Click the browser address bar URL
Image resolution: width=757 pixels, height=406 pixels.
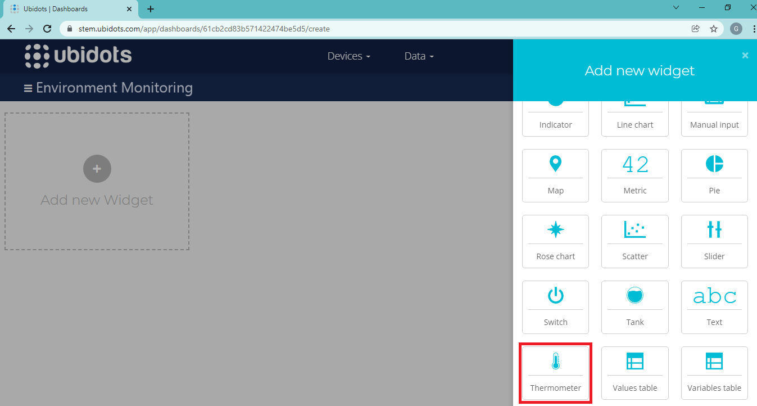pos(203,29)
